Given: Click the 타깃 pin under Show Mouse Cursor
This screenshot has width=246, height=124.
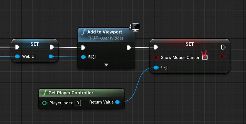Looking at the screenshot, I should [156, 67].
